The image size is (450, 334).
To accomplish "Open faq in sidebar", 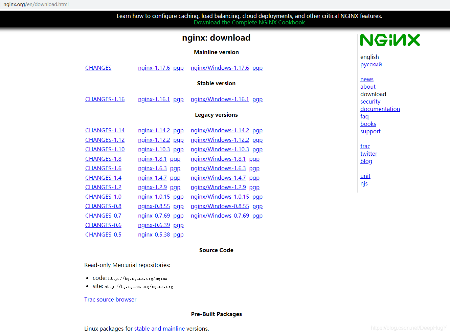I will coord(364,116).
